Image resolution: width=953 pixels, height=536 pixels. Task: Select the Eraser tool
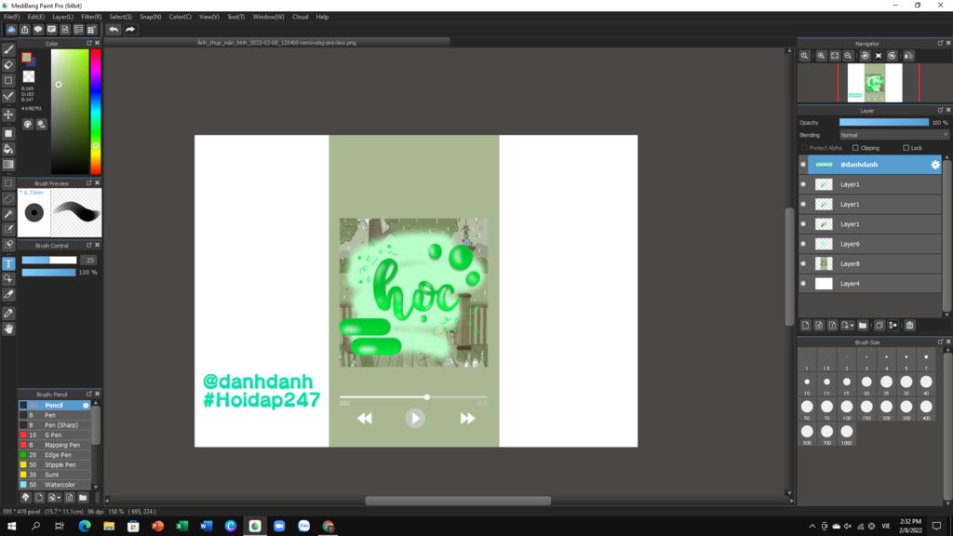[x=8, y=64]
